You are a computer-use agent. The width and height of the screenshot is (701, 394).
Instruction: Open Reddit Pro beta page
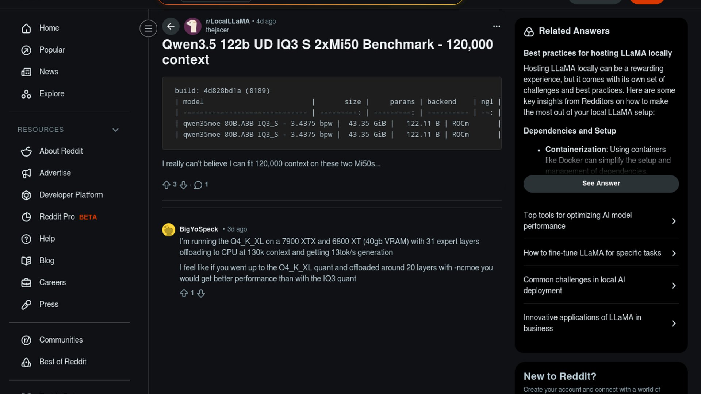point(57,217)
